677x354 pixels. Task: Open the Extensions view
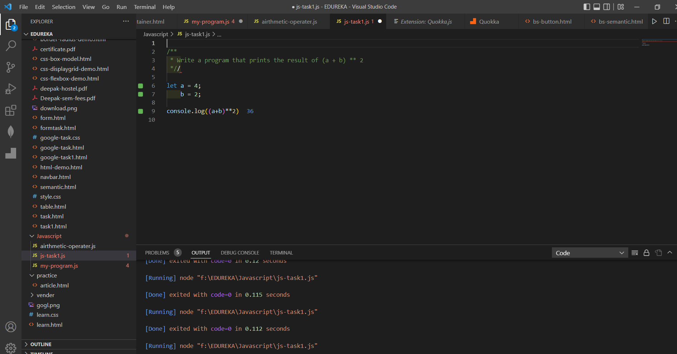click(11, 110)
